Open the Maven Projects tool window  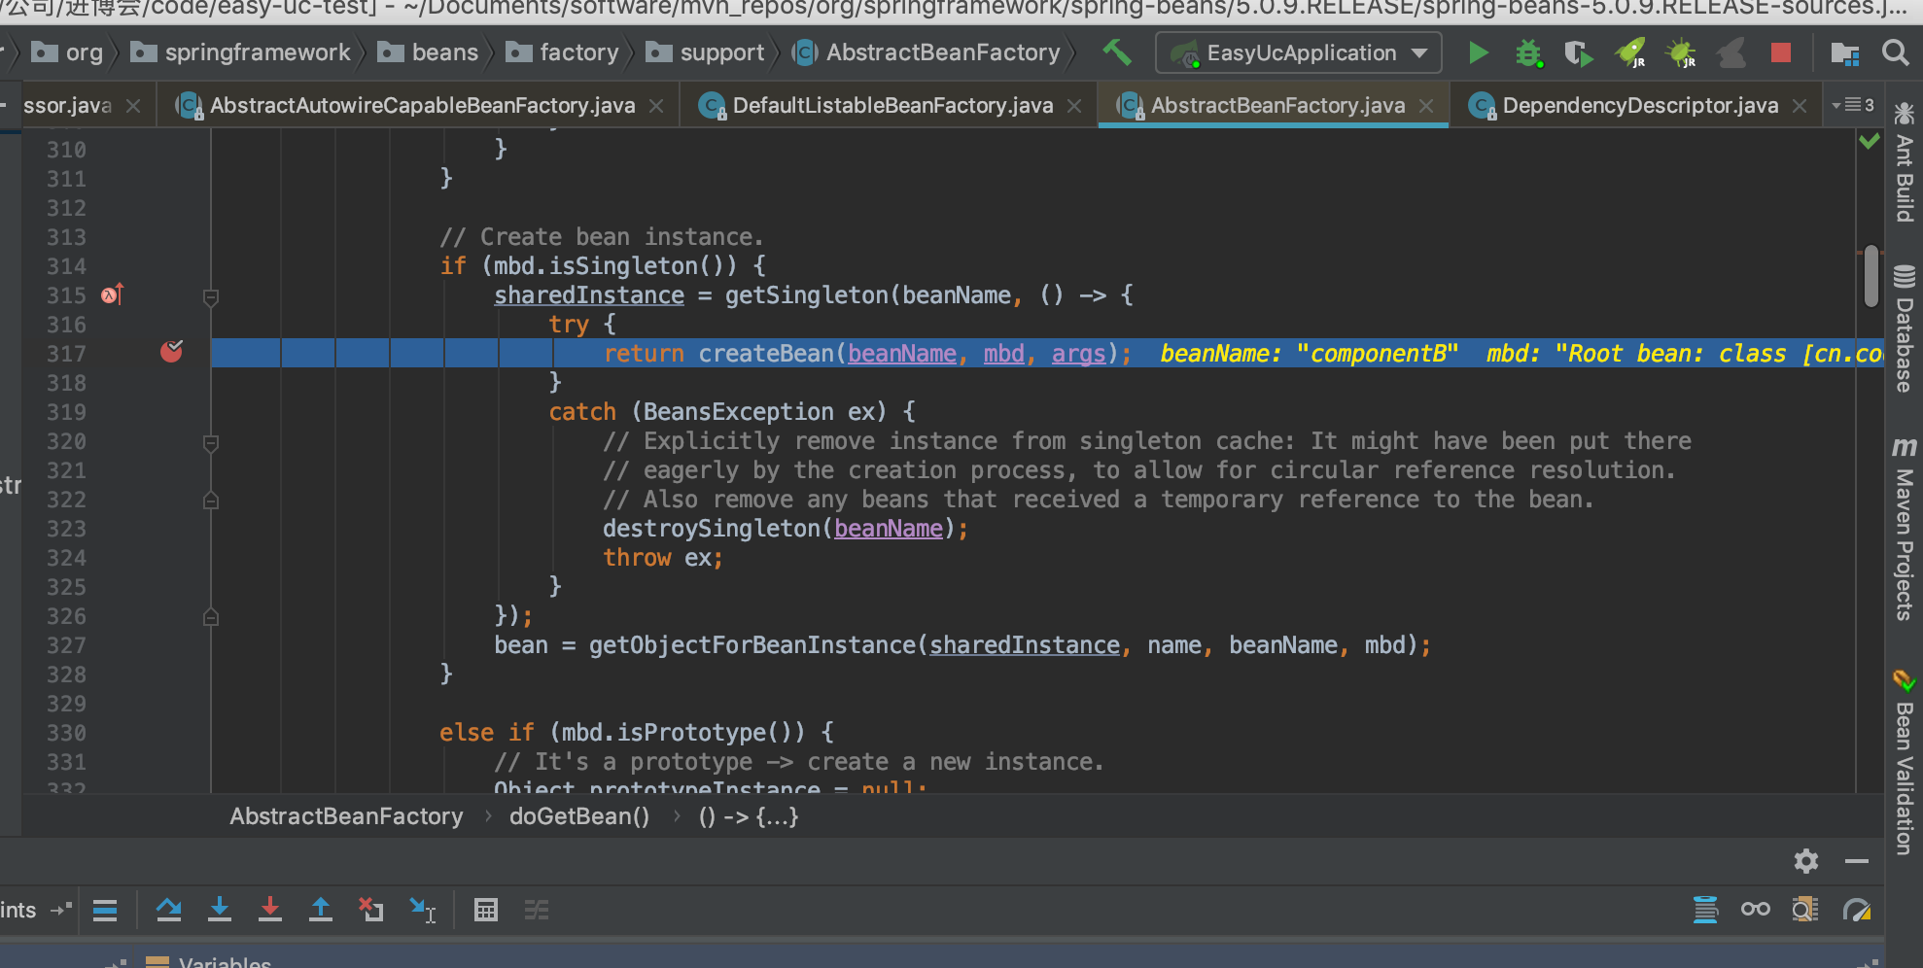(1904, 529)
